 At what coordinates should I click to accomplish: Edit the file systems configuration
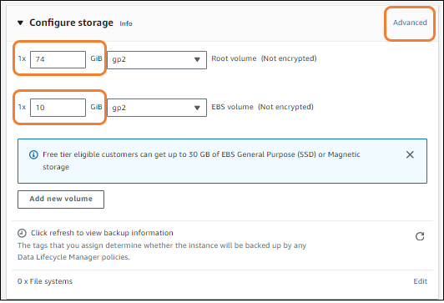[421, 281]
